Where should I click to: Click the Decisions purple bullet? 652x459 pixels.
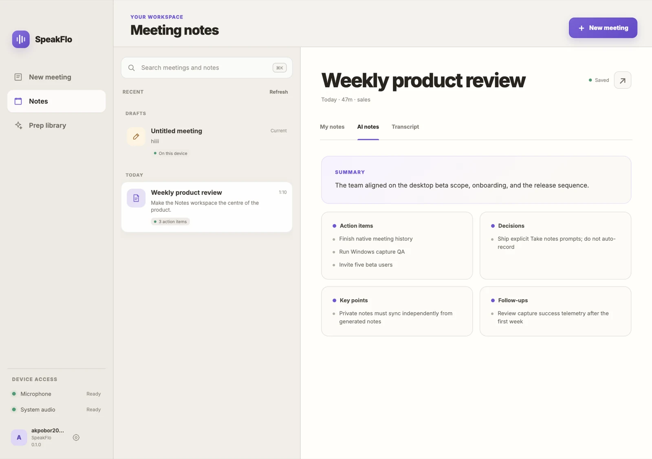(x=493, y=226)
